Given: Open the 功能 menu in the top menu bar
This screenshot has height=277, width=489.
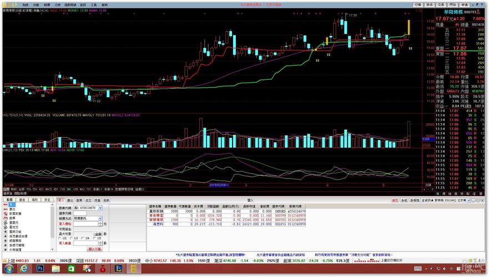Looking at the screenshot, I should (x=36, y=4).
